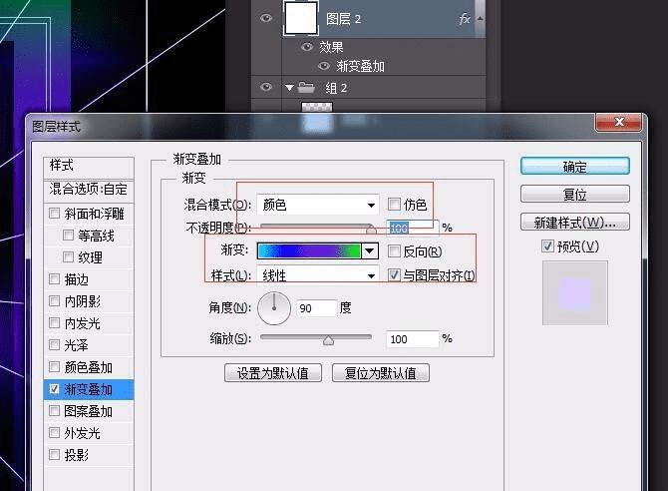Open the 混合模式 dropdown showing 颜色
Image resolution: width=668 pixels, height=491 pixels.
pos(318,206)
